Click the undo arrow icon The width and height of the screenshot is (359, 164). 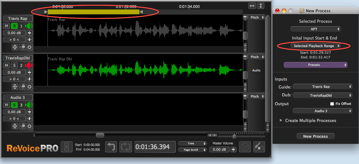(x=111, y=147)
